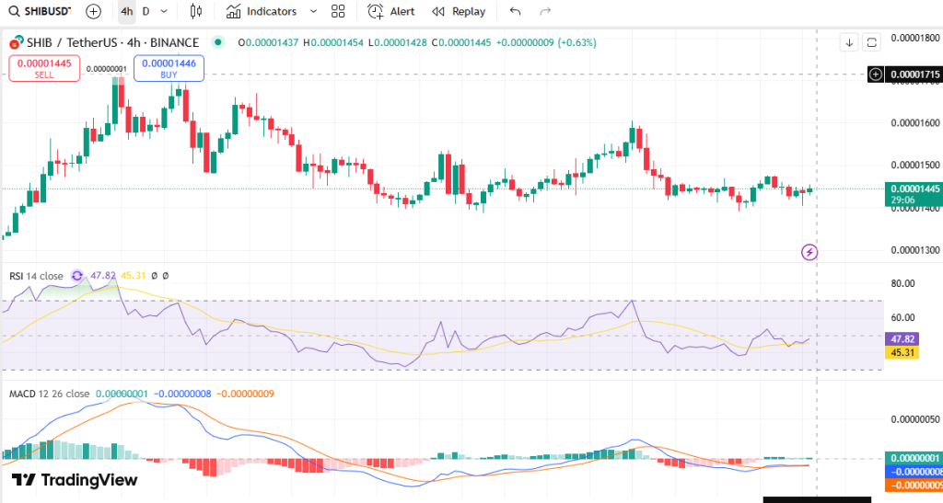The width and height of the screenshot is (943, 503).
Task: Expand the timeframe interval dropdown
Action: [164, 12]
